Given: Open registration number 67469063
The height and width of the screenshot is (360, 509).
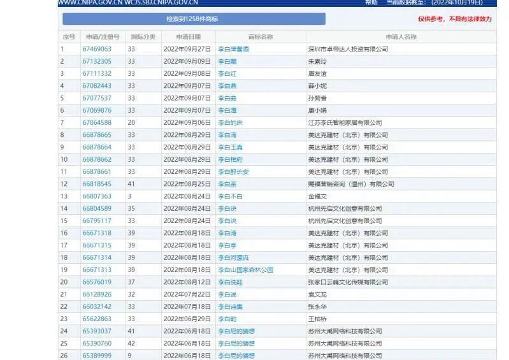Looking at the screenshot, I should (x=97, y=49).
